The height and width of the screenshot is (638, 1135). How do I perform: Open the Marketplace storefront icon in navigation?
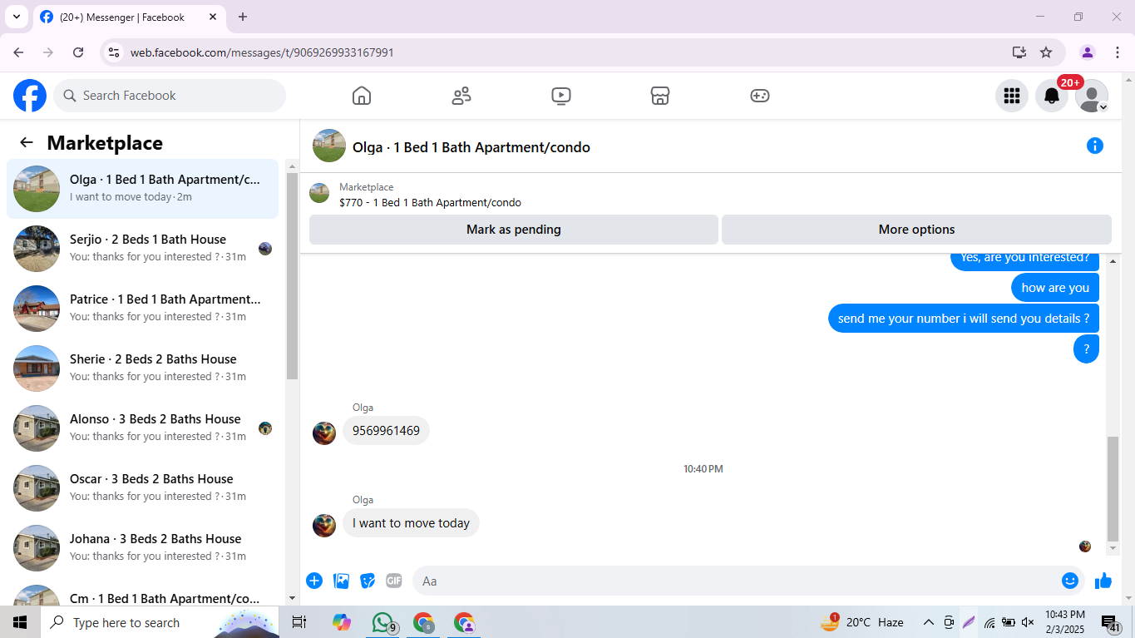[x=660, y=96]
